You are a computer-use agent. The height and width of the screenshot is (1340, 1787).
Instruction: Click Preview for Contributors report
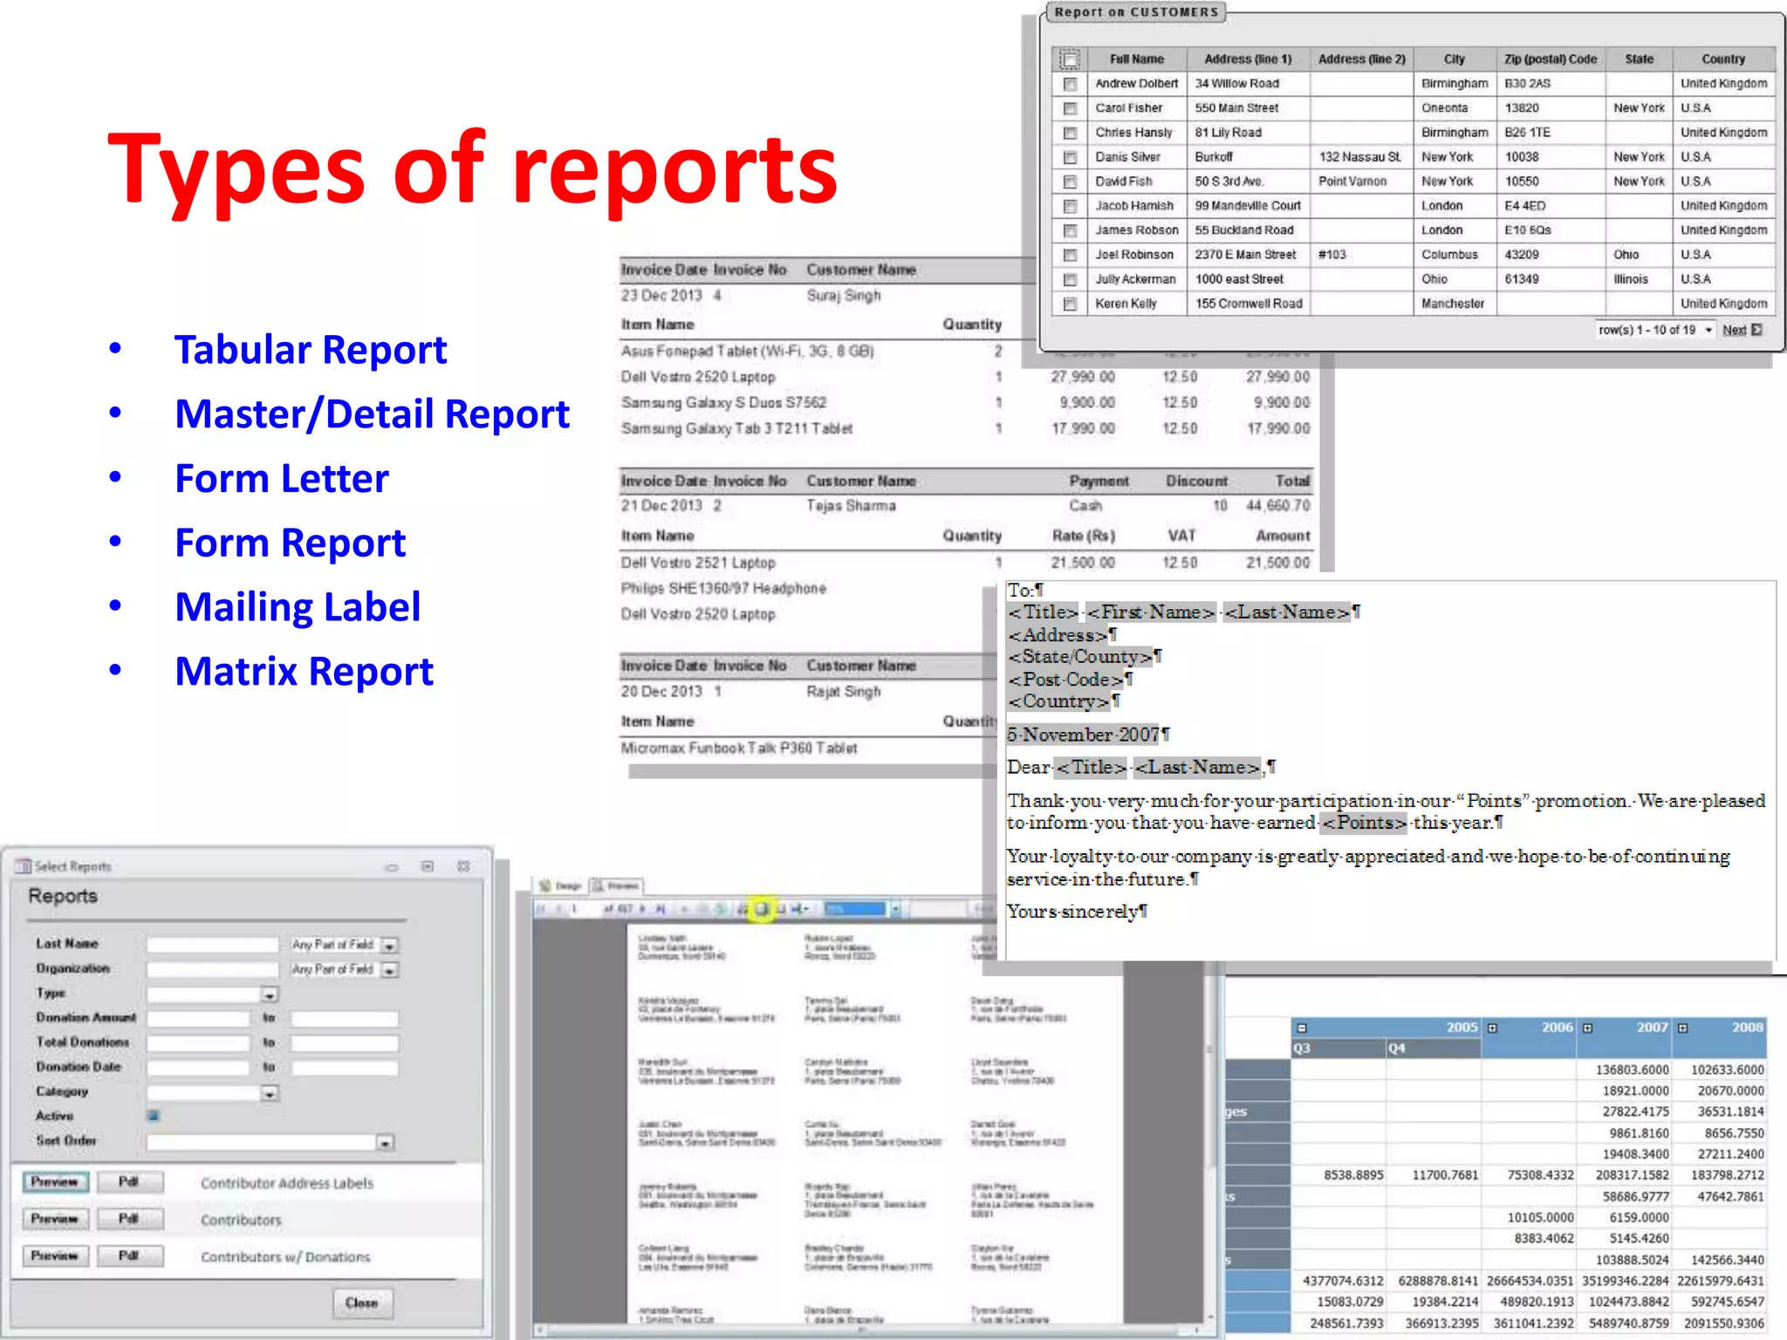click(55, 1219)
